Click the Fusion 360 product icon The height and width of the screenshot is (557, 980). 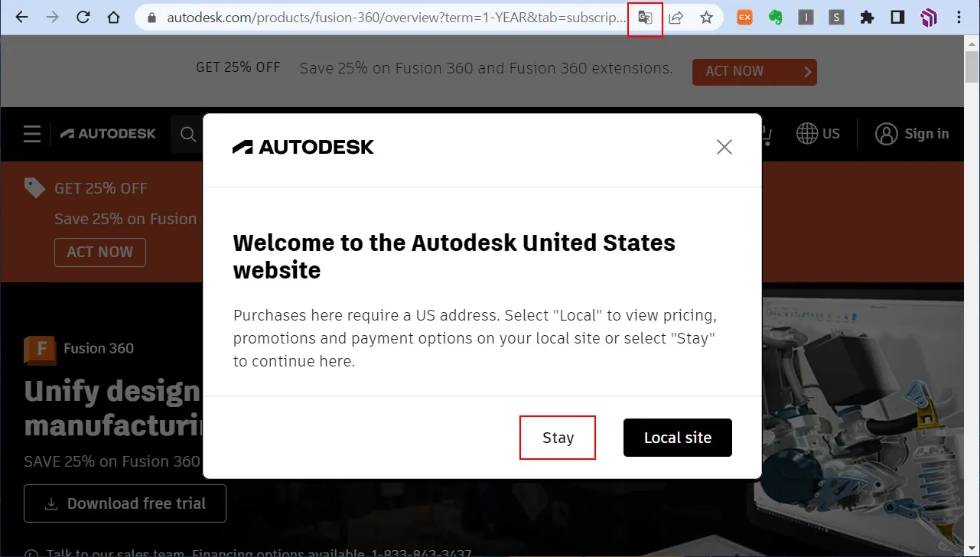40,349
